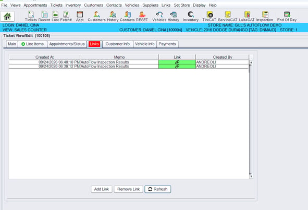Open the Vehicles menu
308x210 pixels.
click(132, 5)
